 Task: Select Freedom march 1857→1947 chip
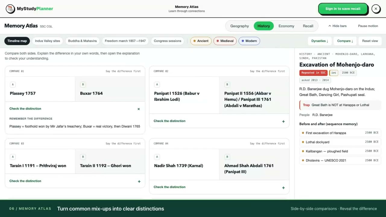[x=125, y=41]
